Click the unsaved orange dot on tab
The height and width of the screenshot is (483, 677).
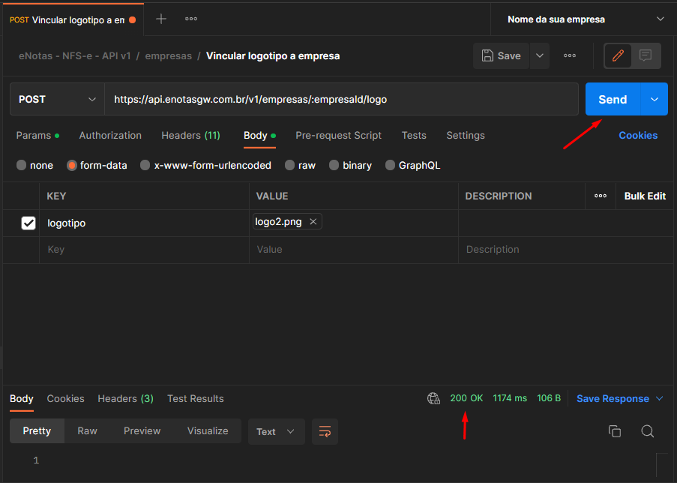[x=133, y=19]
